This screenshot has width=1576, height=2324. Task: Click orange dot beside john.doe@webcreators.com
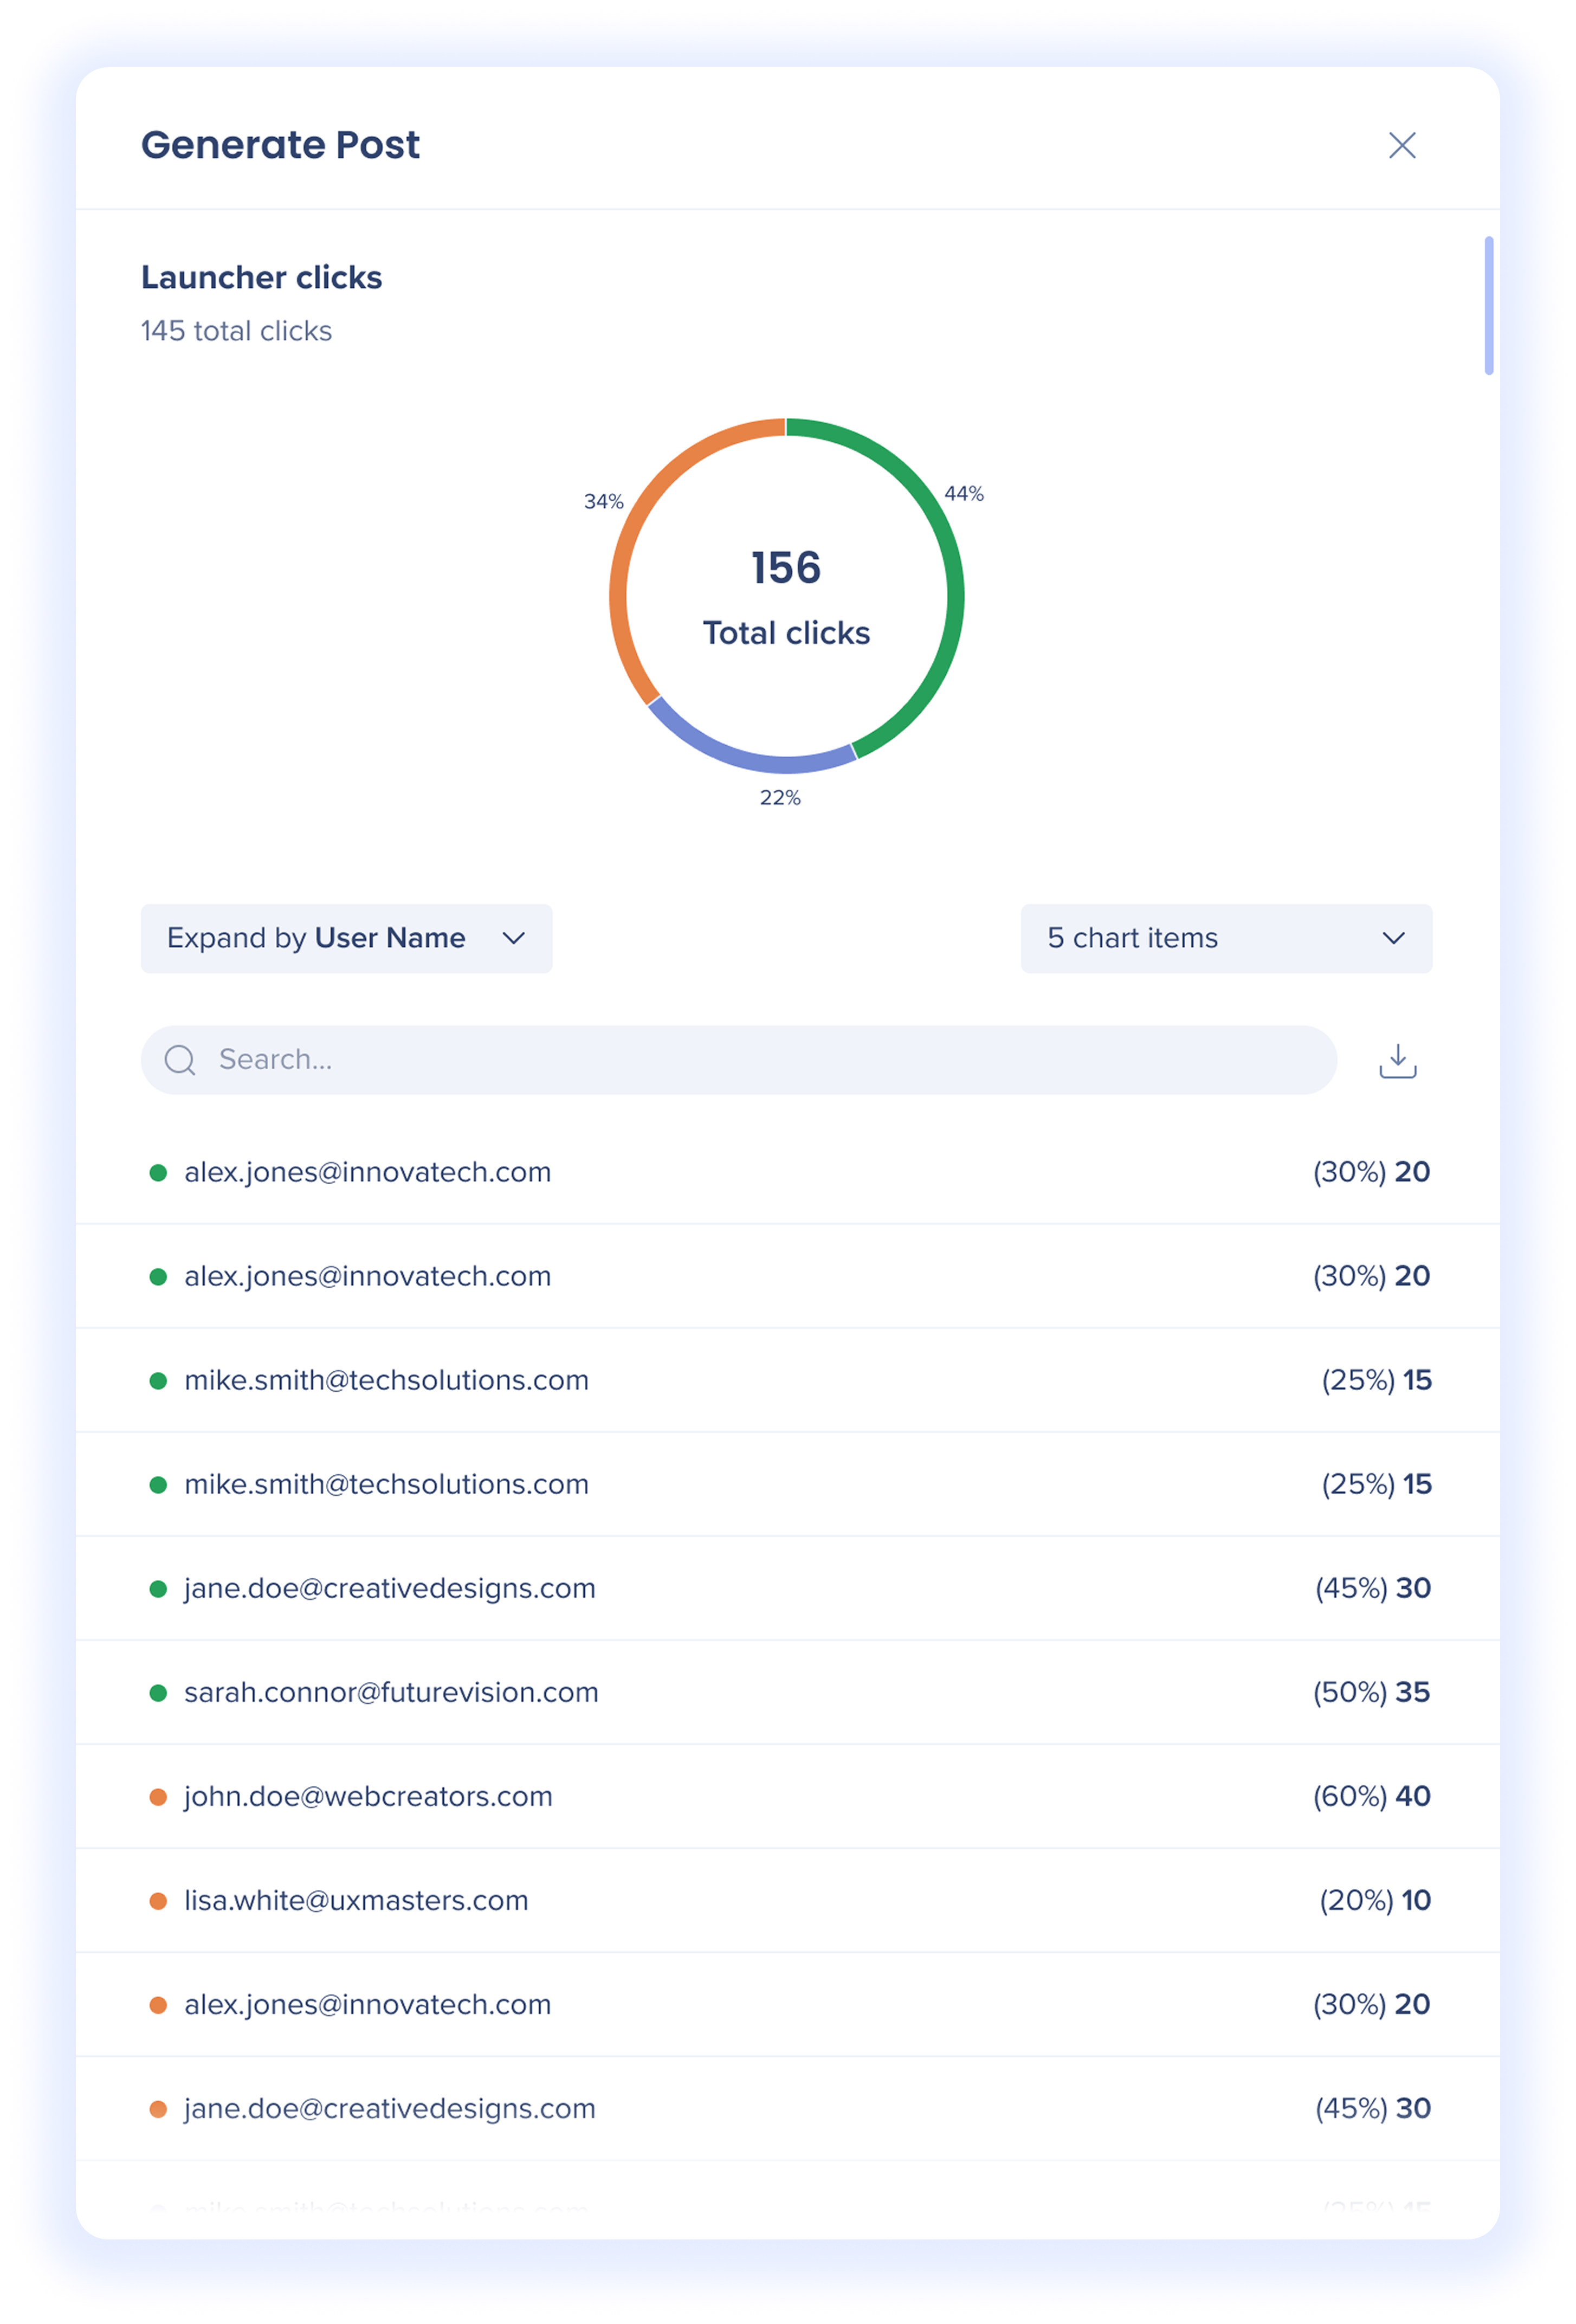click(x=158, y=1797)
